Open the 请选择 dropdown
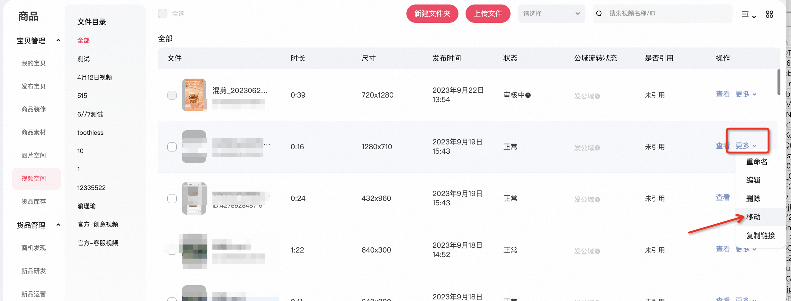The image size is (791, 301). [x=551, y=13]
